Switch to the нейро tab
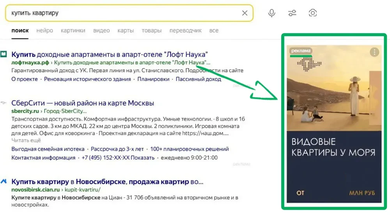The width and height of the screenshot is (390, 216). click(x=44, y=30)
